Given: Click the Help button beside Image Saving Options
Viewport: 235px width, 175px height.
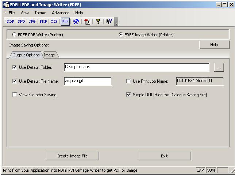Looking at the screenshot, I should (x=214, y=45).
